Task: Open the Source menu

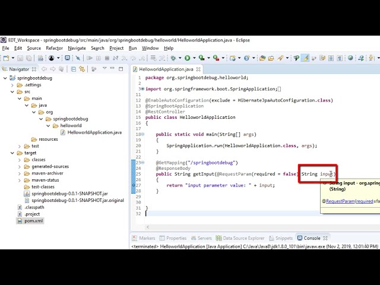Action: click(x=34, y=48)
